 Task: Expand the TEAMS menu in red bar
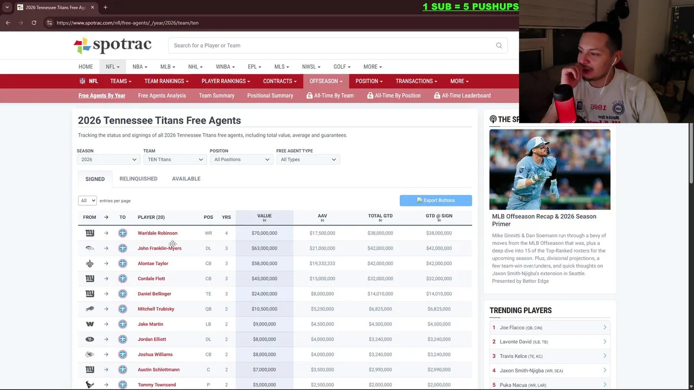120,81
